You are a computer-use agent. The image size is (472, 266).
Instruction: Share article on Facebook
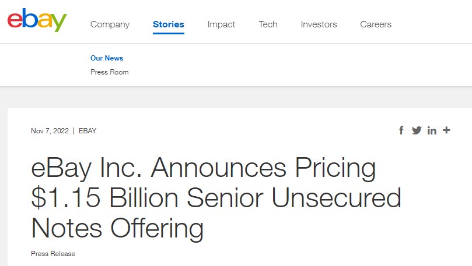tap(401, 130)
